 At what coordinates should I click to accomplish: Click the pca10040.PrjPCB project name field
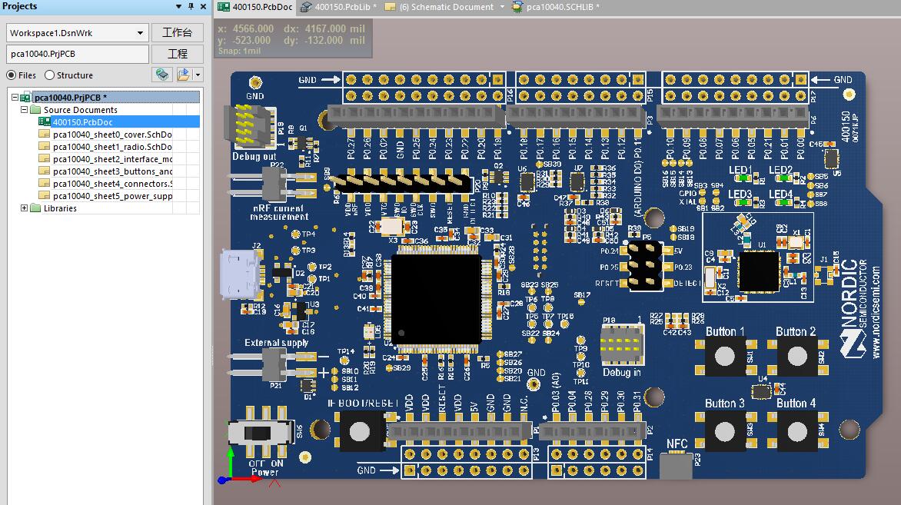[x=77, y=54]
